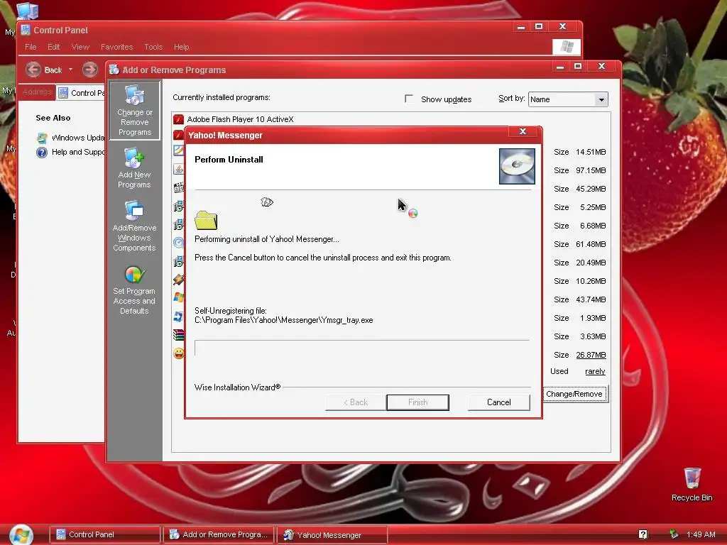727x545 pixels.
Task: Click the 61.48MB size value
Action: tap(591, 244)
